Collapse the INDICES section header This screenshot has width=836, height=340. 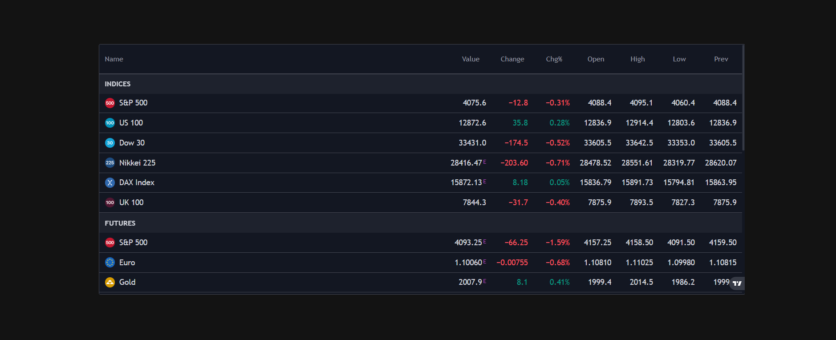tap(421, 84)
